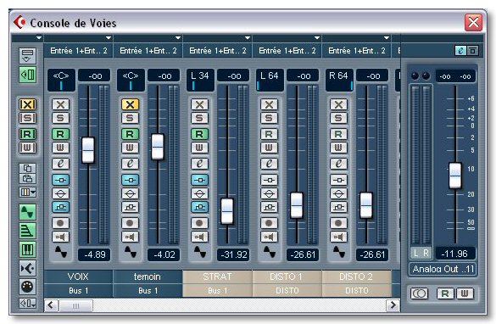The image size is (496, 324).
Task: Mute the VOIX channel
Action: click(60, 104)
